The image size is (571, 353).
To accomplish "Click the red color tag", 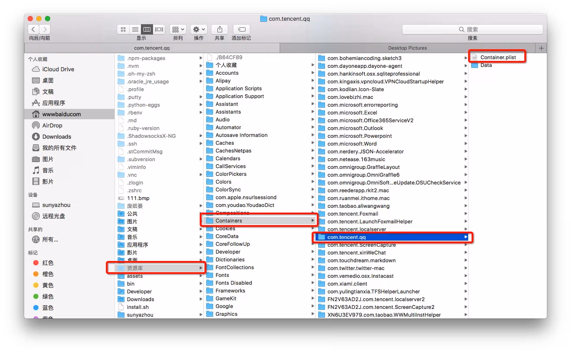I will (x=48, y=263).
